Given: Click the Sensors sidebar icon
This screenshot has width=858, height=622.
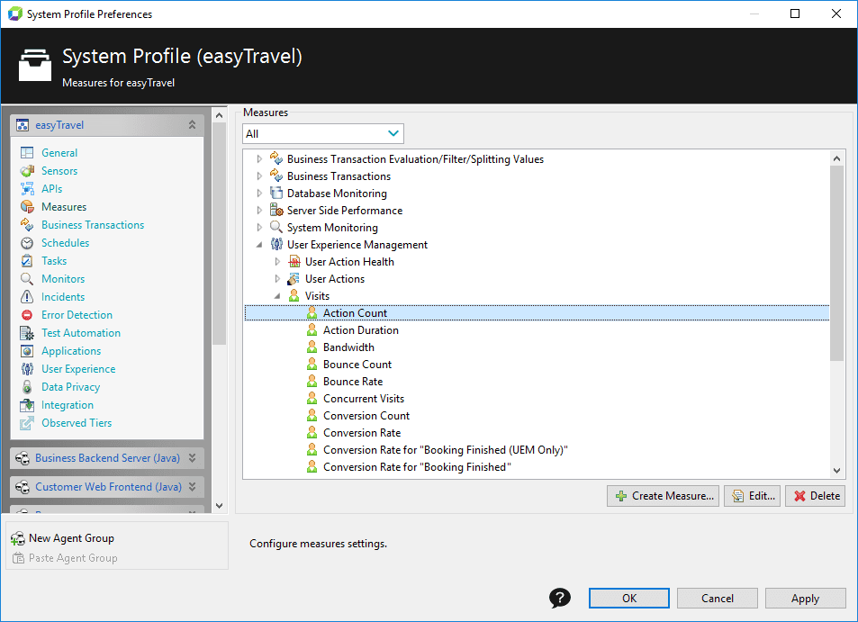Looking at the screenshot, I should click(x=27, y=171).
